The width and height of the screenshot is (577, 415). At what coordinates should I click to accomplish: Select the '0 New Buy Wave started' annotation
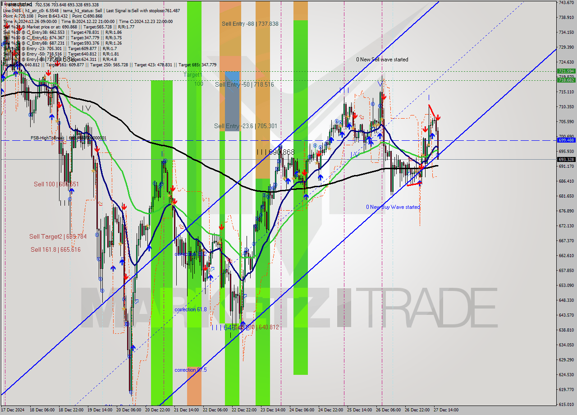pos(393,207)
